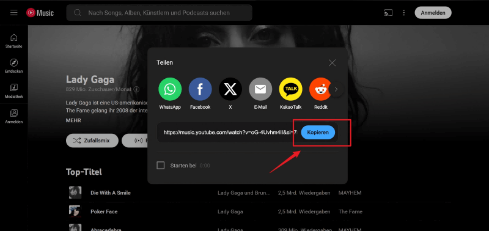Show more share options arrow
The image size is (489, 231).
pyautogui.click(x=336, y=89)
